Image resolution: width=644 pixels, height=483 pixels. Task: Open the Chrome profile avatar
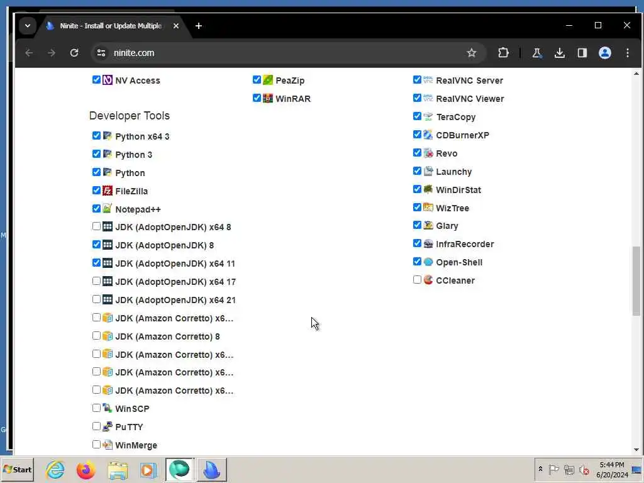click(604, 53)
